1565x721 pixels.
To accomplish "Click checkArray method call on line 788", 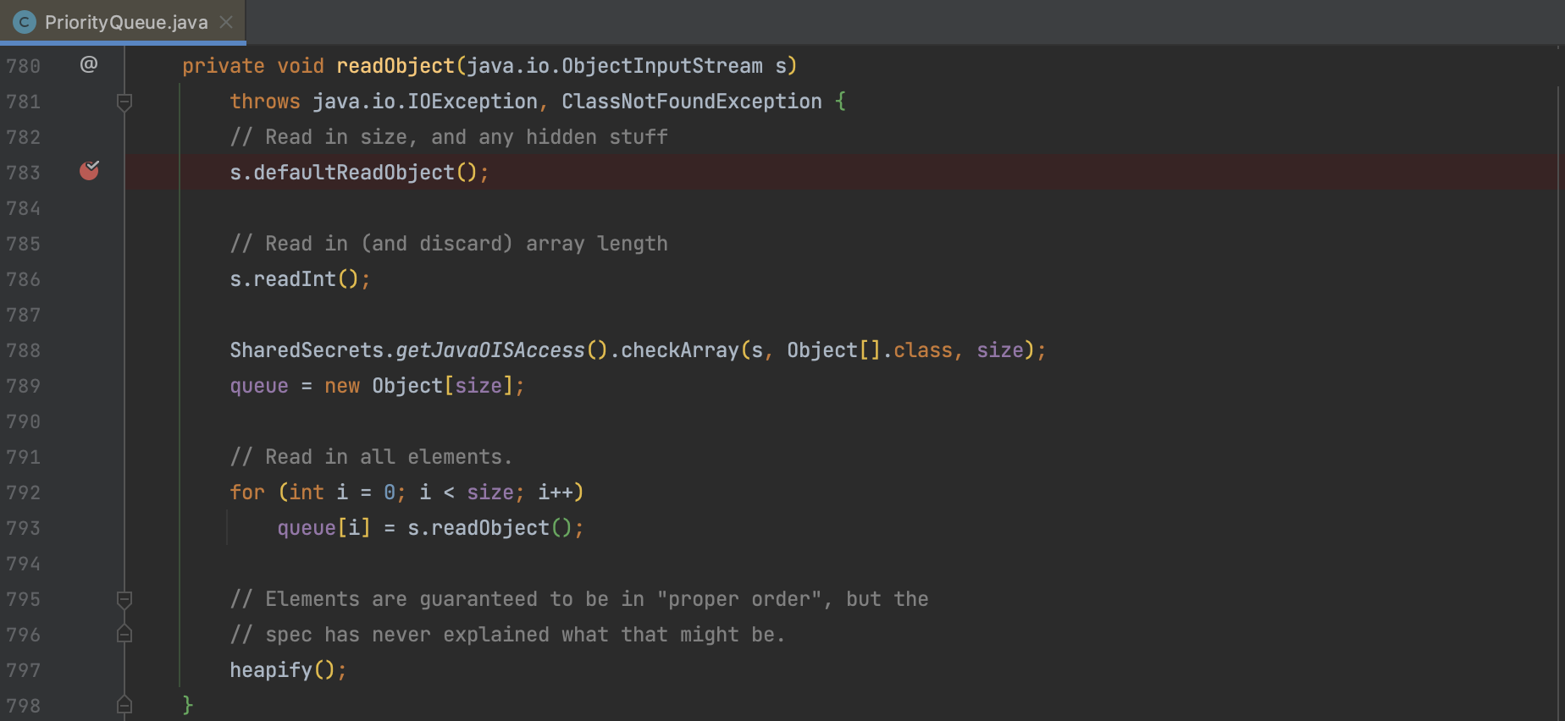I will 680,350.
